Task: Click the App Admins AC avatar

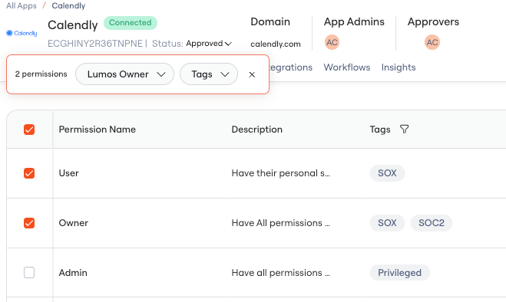Action: click(x=332, y=42)
